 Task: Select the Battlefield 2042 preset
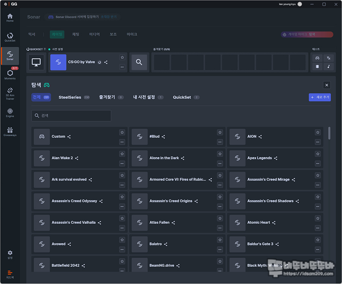point(79,264)
